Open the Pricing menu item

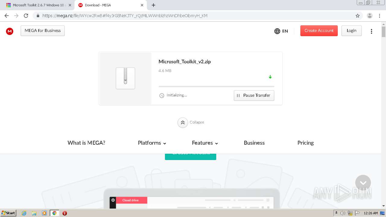pyautogui.click(x=305, y=143)
